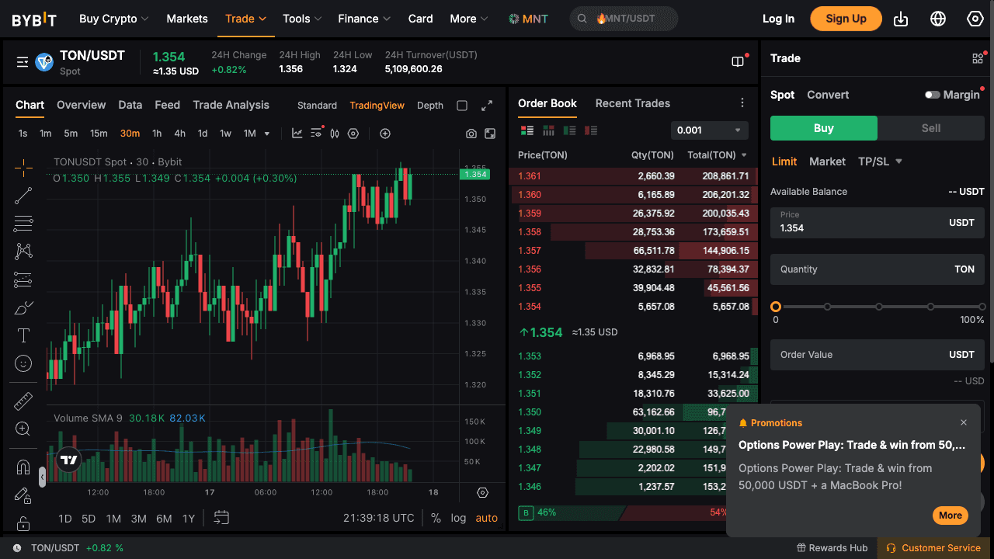Screen dimensions: 994x559
Task: Open the date range calendar icon
Action: (x=221, y=518)
